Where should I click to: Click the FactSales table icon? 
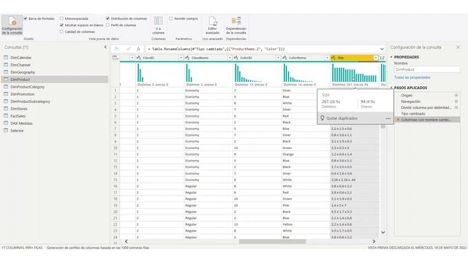6,116
